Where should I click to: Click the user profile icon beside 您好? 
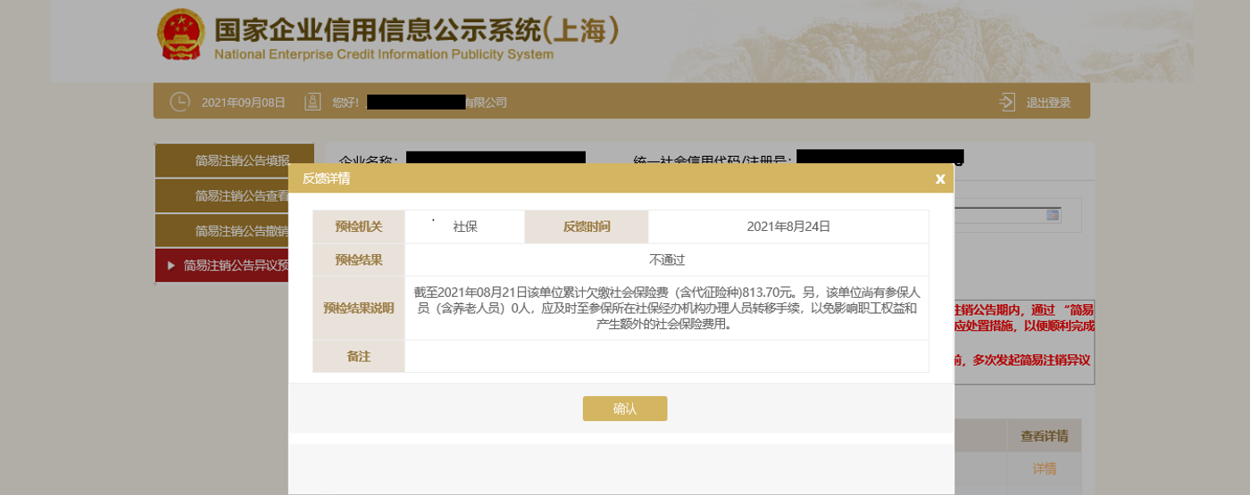coord(312,102)
